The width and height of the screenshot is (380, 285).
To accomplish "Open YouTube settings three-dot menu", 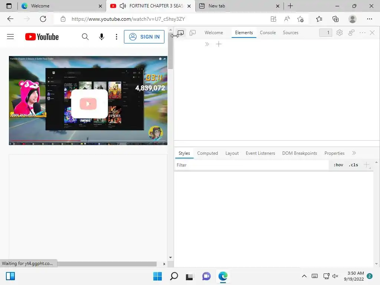I will pos(117,37).
